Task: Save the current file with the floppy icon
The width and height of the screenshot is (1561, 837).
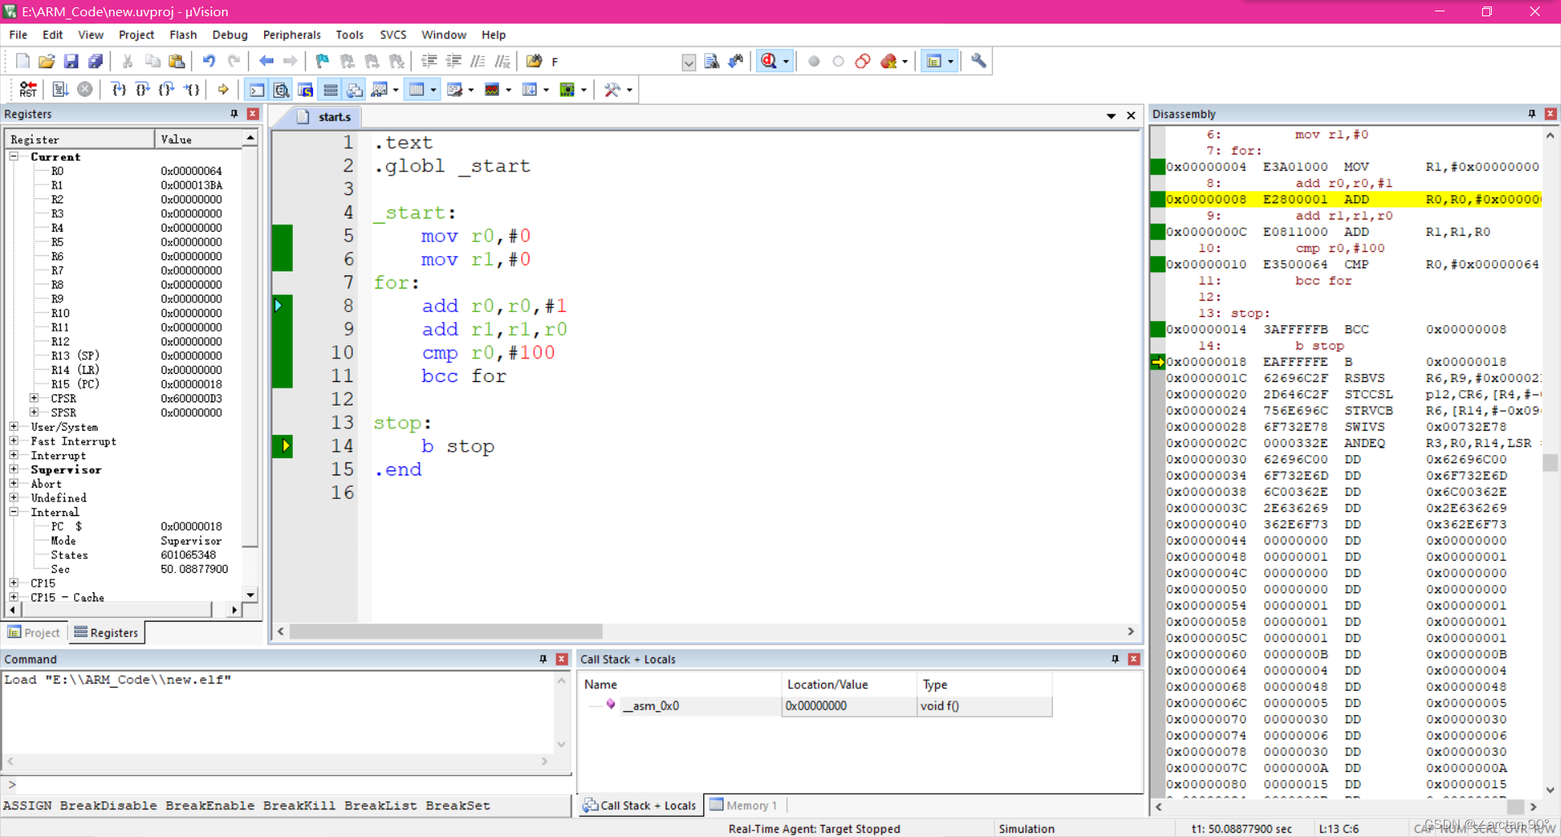Action: point(72,61)
